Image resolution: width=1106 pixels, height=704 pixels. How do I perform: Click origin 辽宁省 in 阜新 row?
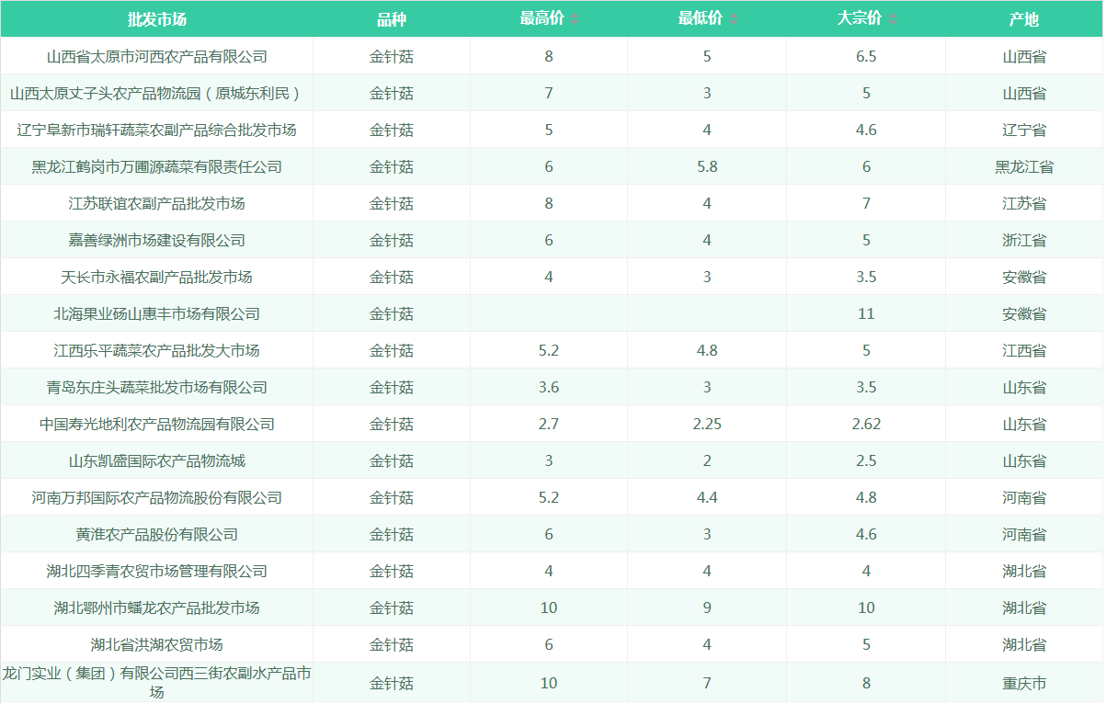coord(1024,130)
